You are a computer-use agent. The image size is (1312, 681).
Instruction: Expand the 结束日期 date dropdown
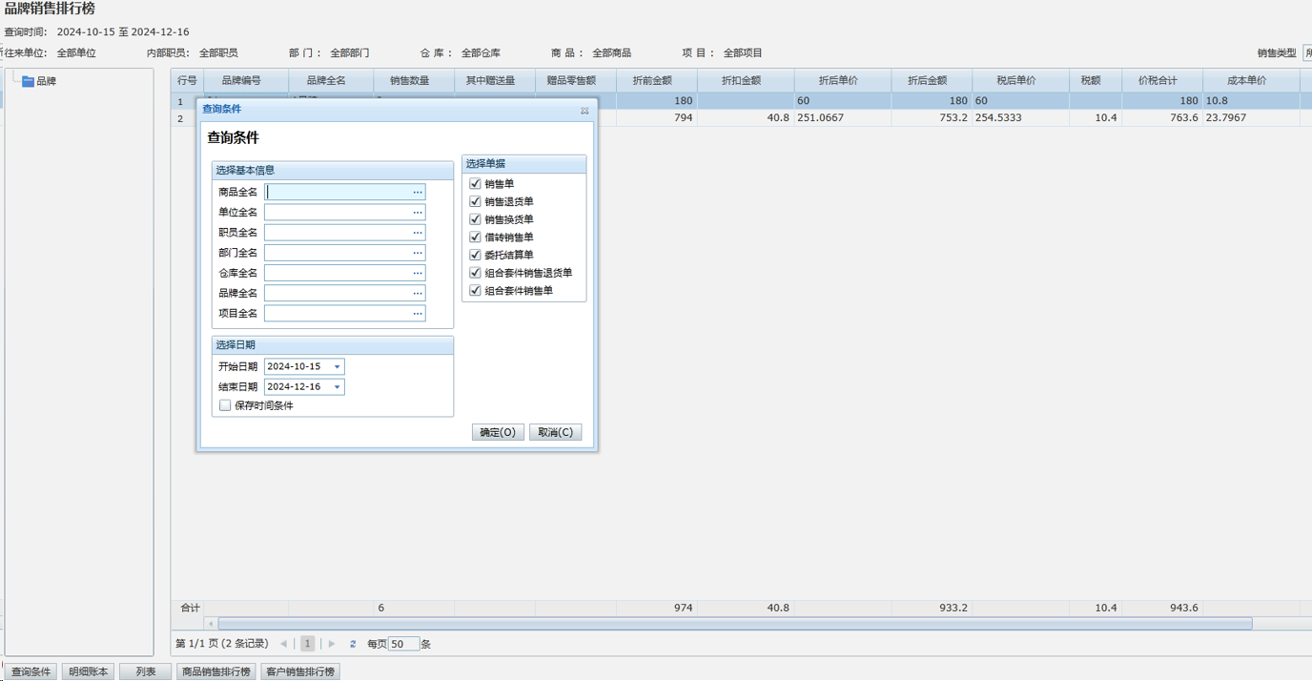(337, 387)
